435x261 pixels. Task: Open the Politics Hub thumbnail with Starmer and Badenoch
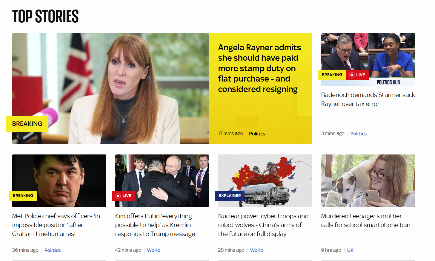click(368, 60)
